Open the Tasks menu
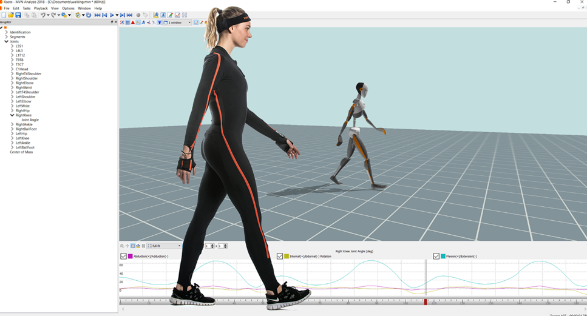 point(27,8)
